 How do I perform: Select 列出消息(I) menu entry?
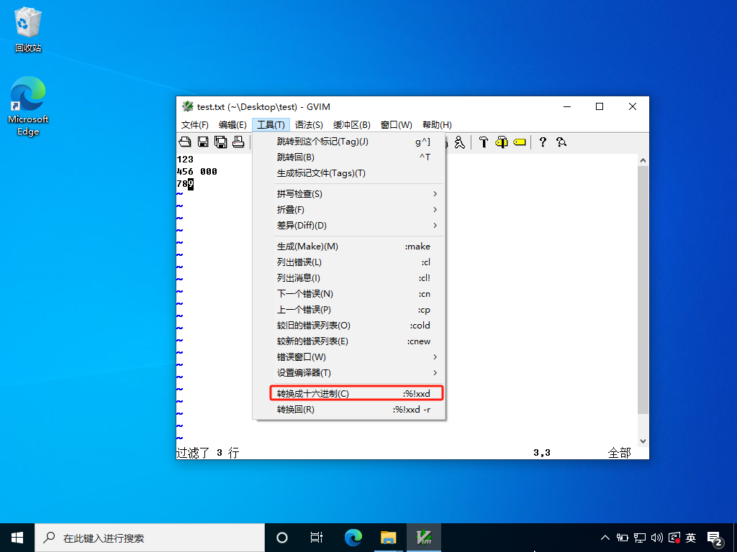point(349,278)
